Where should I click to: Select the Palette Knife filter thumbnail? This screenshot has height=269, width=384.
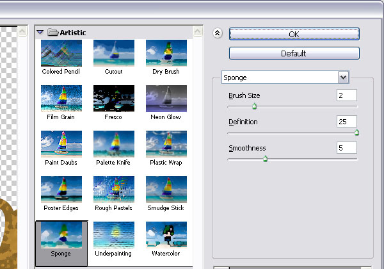click(x=113, y=144)
